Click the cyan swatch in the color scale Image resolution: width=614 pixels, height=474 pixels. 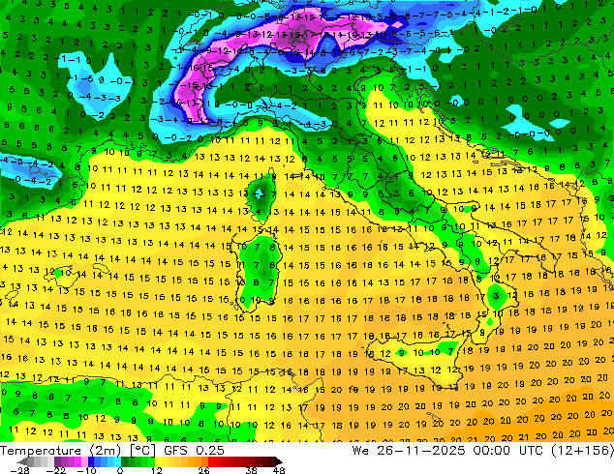click(x=117, y=461)
